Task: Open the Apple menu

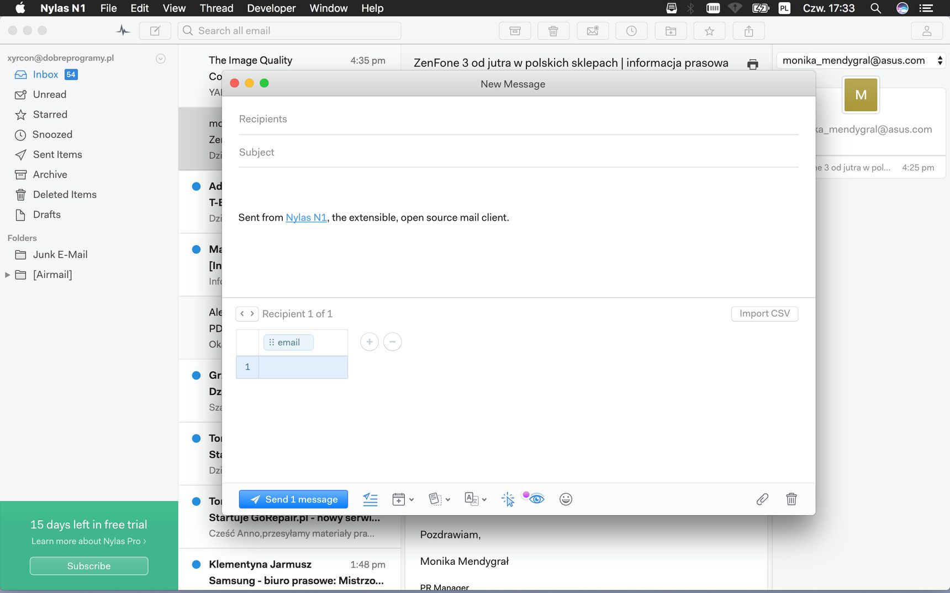Action: pyautogui.click(x=20, y=8)
